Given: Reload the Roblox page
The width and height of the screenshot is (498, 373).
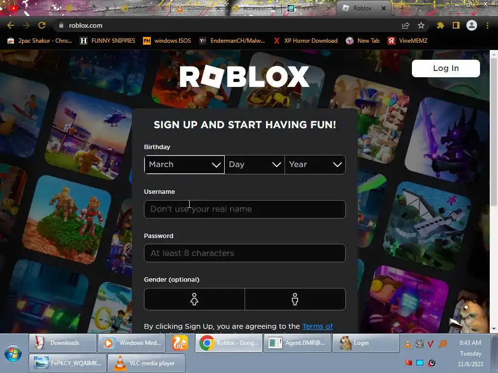Looking at the screenshot, I should [42, 25].
